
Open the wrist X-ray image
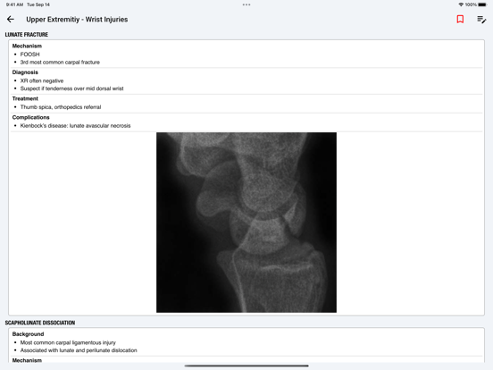point(246,223)
